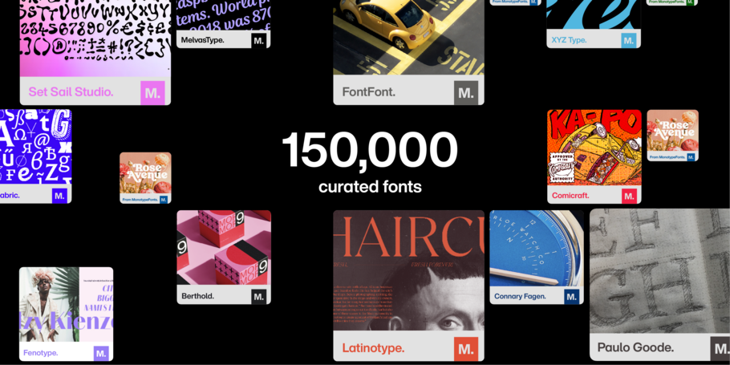Click the black M. badge on Berthold card
Viewport: 730px width, 365px height.
tap(259, 297)
